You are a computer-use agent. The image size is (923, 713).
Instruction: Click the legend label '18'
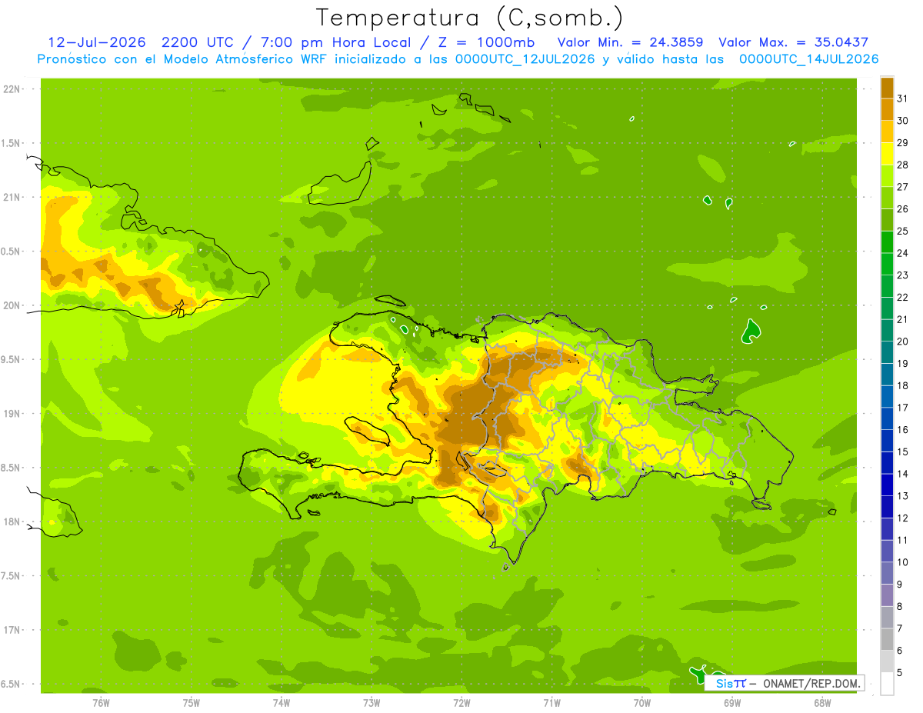(903, 385)
